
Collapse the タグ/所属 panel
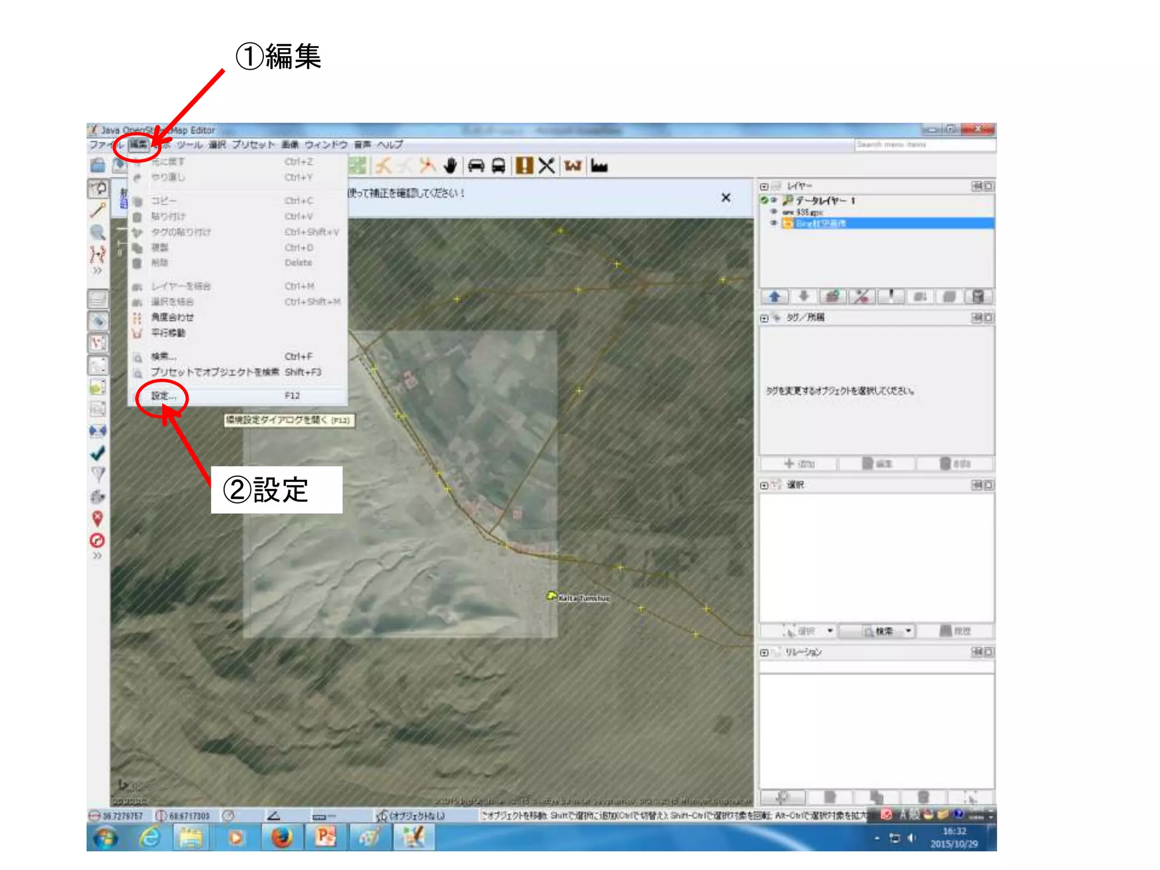coord(764,318)
